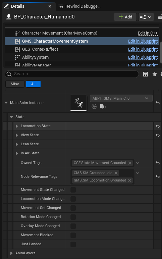Expand the AnimLayers section
The width and height of the screenshot is (162, 259).
tap(11, 253)
